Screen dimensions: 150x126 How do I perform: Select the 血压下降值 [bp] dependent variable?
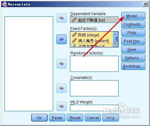click(94, 20)
